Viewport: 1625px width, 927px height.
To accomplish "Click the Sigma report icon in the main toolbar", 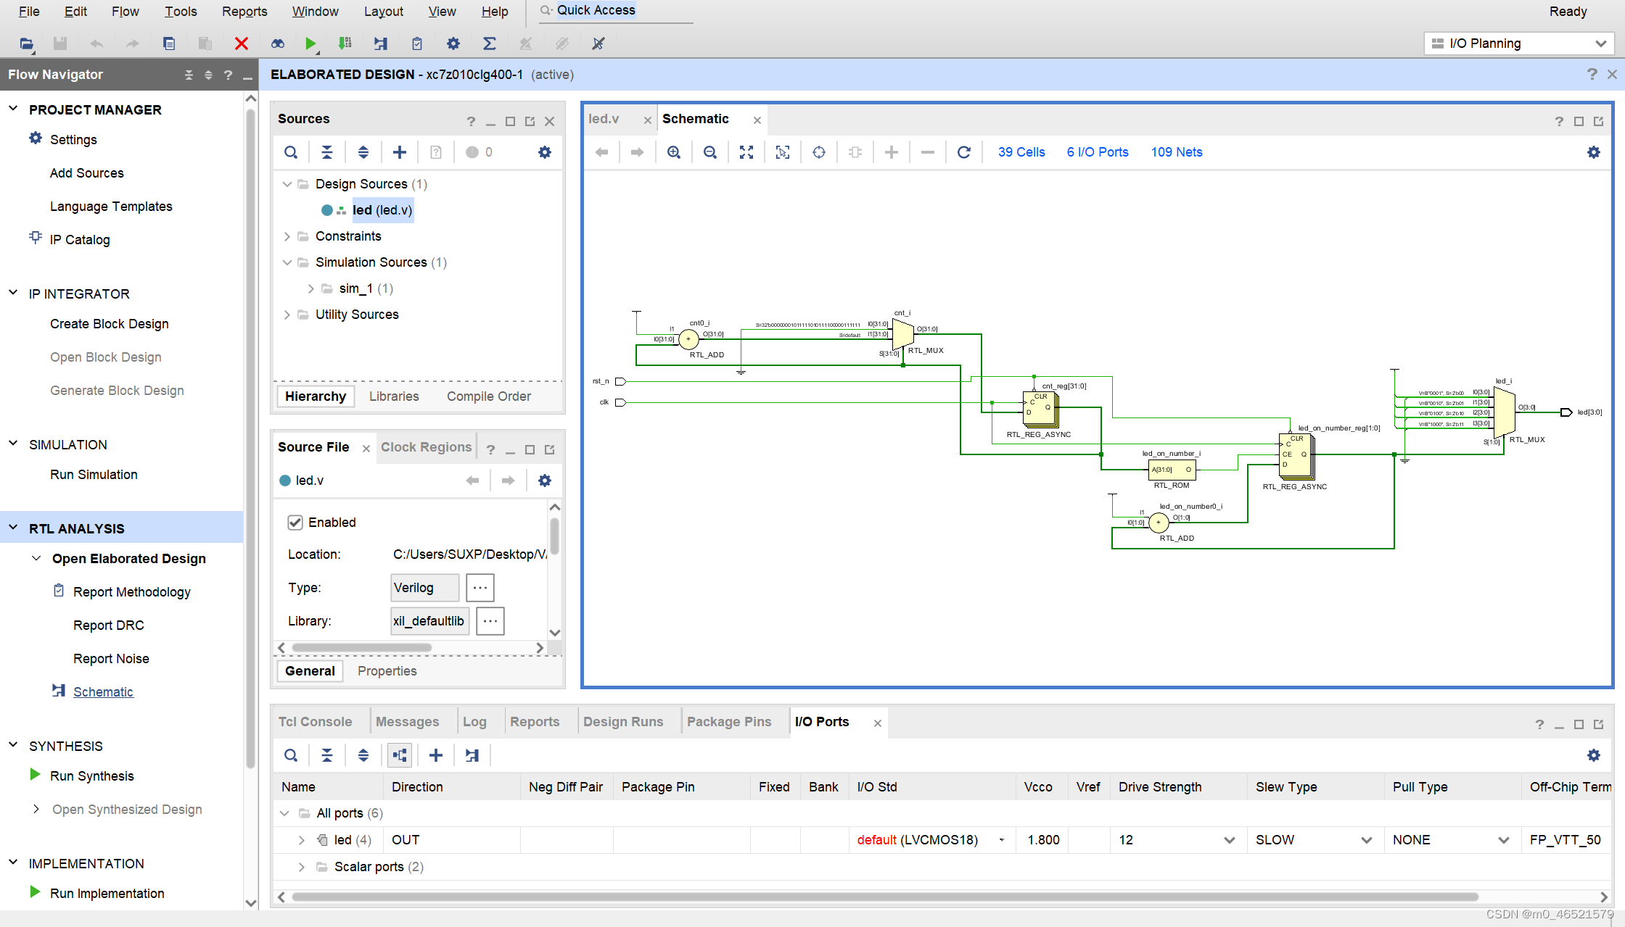I will coord(490,43).
